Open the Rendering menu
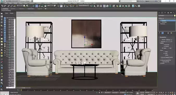 (55, 3)
